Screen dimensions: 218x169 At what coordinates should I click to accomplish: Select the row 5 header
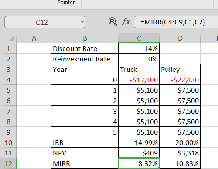coord(8,90)
